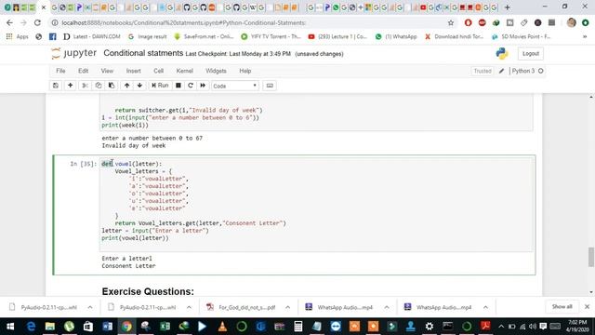Open the WhatsApp bookmark
595x335 pixels.
click(x=396, y=37)
